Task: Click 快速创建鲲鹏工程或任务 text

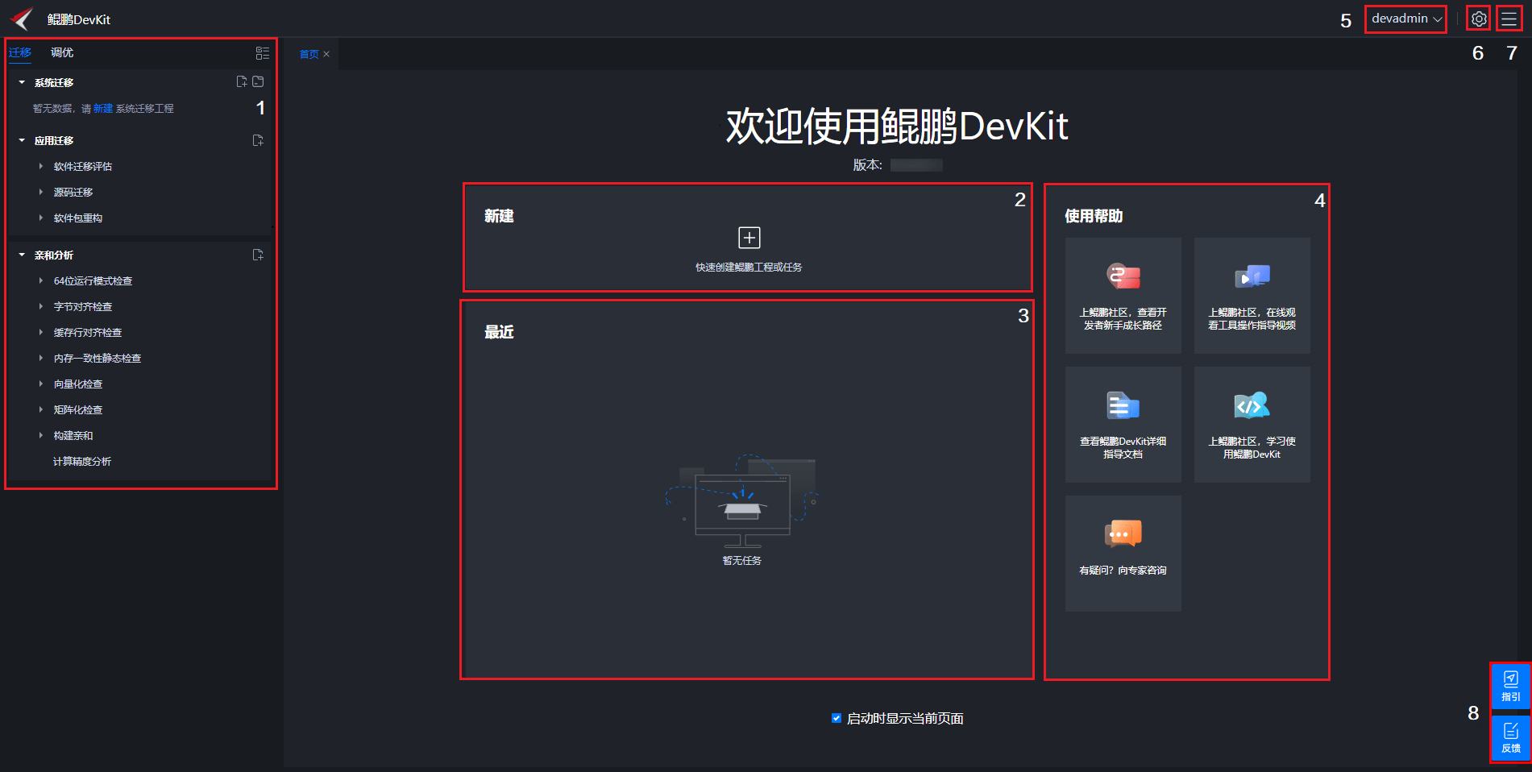Action: coord(749,267)
